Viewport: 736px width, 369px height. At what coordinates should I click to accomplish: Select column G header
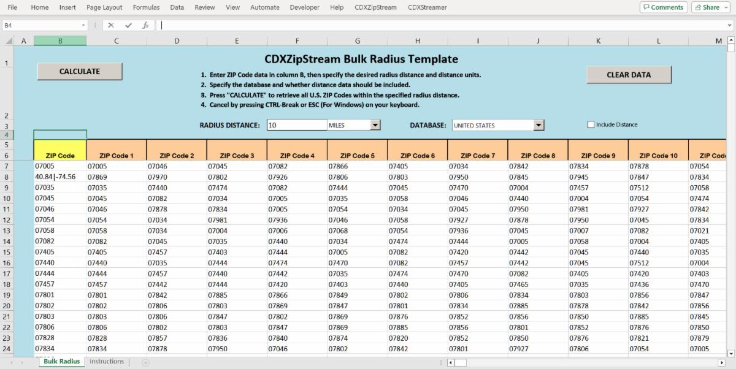click(357, 40)
